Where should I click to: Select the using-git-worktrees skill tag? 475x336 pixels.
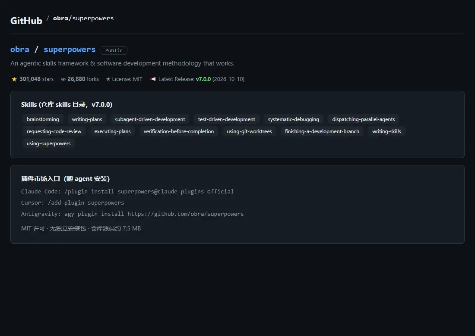(249, 131)
